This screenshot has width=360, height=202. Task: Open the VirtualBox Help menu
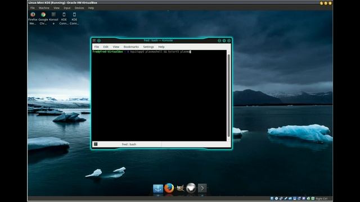point(91,8)
